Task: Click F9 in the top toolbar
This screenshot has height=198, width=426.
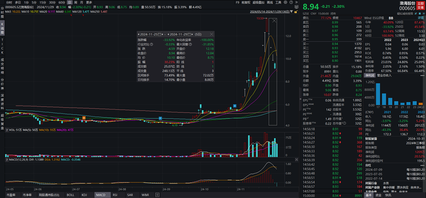Action: 238,2
